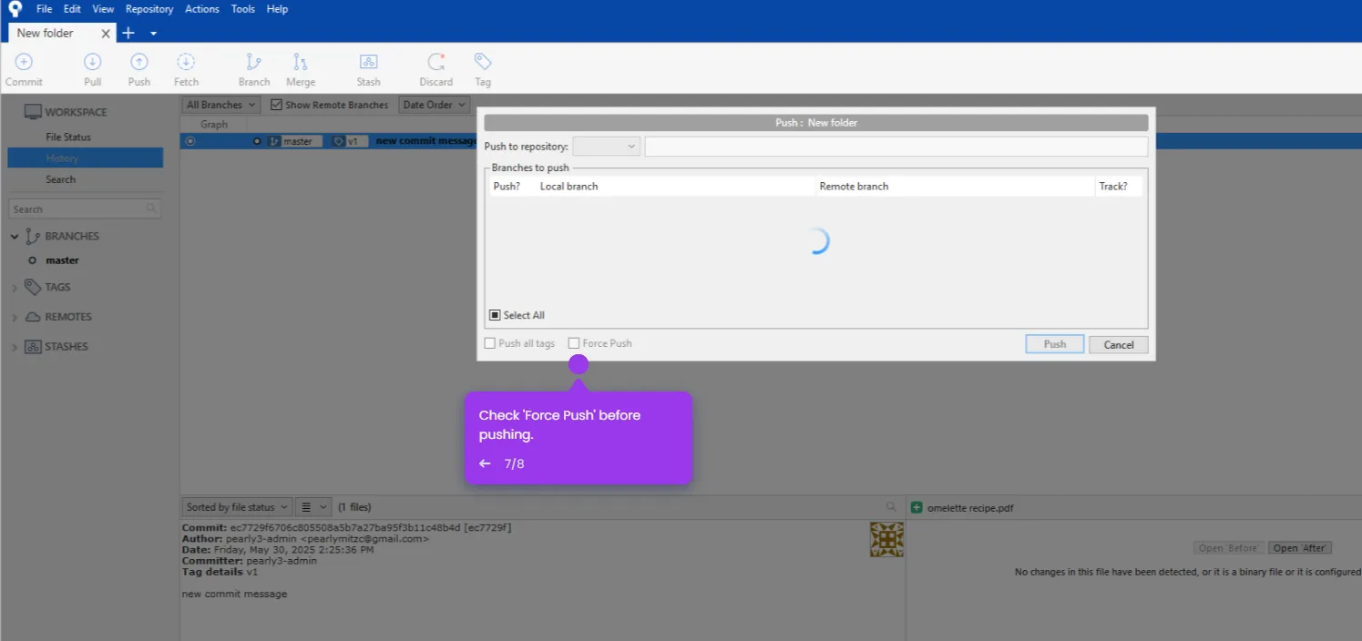This screenshot has height=641, width=1362.
Task: Check the Push all tags checkbox
Action: [490, 343]
